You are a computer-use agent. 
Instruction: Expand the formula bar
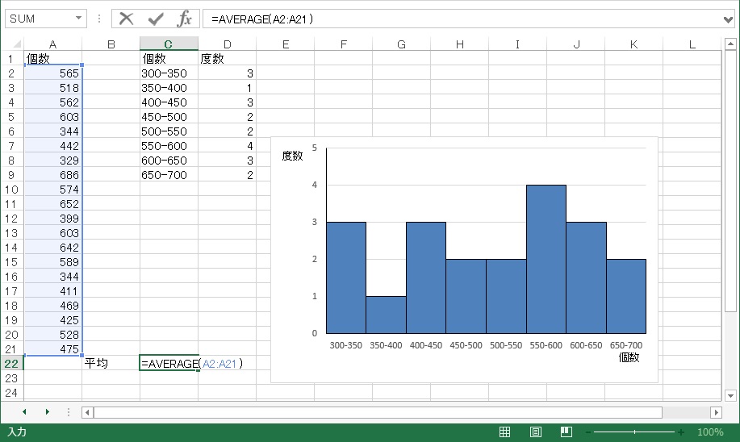[728, 19]
